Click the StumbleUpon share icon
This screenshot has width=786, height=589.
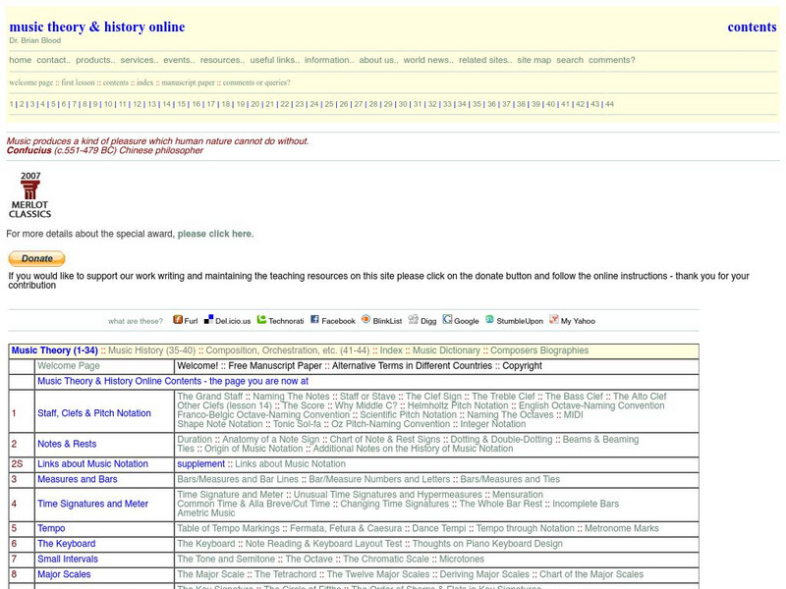[x=489, y=320]
